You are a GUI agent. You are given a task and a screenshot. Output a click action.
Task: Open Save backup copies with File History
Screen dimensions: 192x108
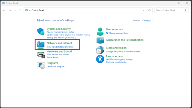pyautogui.click(x=68, y=35)
